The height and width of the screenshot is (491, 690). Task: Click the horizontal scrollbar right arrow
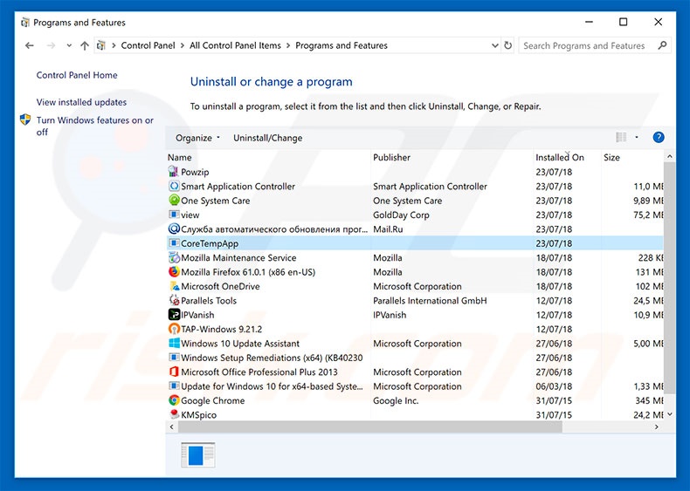coord(657,426)
